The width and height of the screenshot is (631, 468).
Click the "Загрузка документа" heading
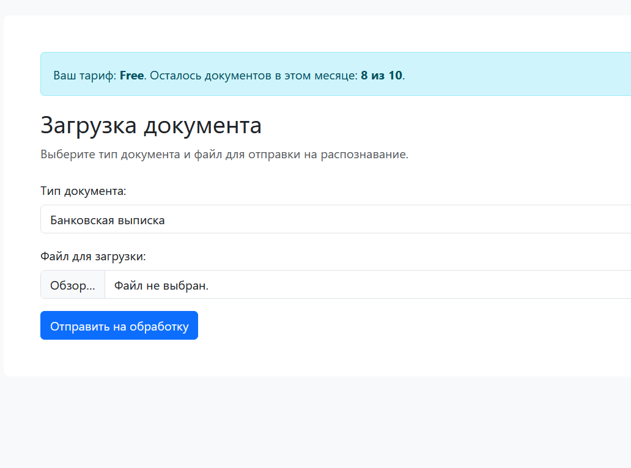coord(150,126)
